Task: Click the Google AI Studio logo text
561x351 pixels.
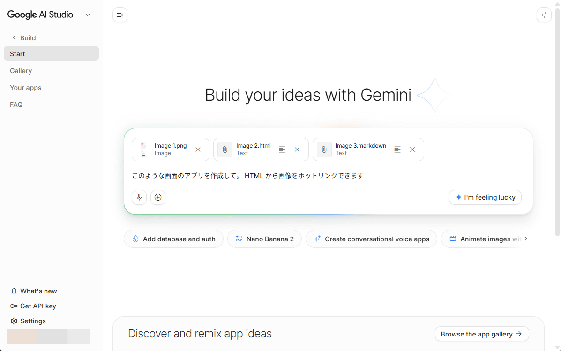Action: point(40,15)
